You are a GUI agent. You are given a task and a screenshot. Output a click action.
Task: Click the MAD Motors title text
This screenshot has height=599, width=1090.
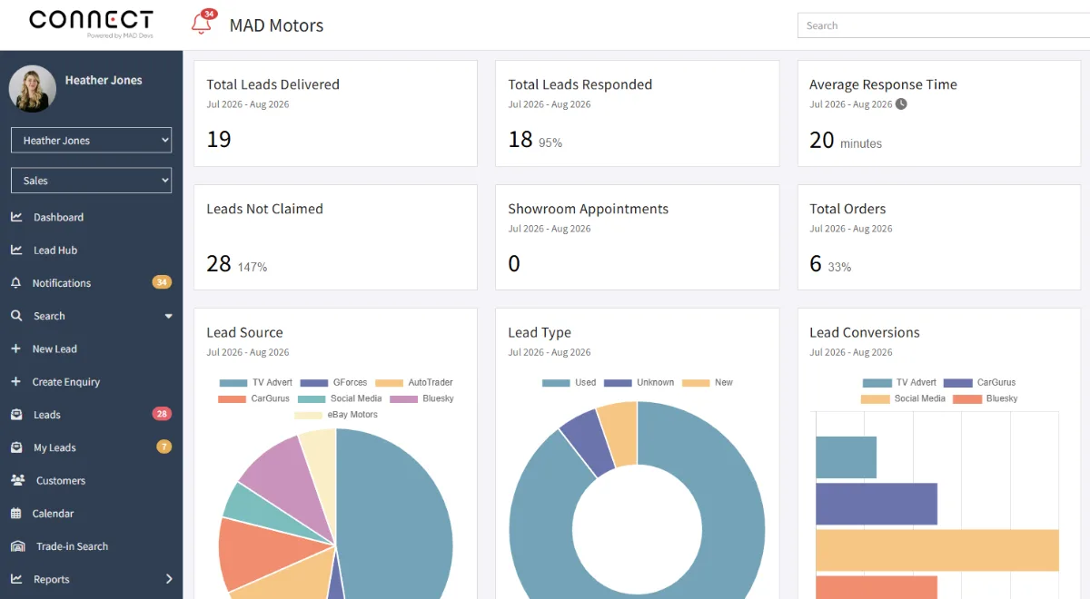pyautogui.click(x=276, y=25)
